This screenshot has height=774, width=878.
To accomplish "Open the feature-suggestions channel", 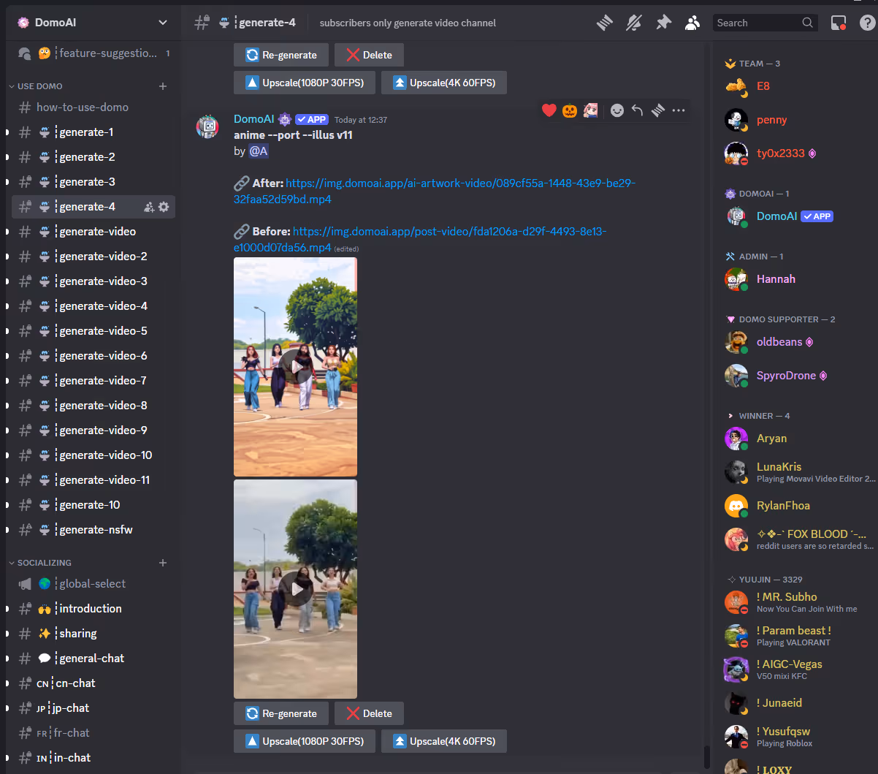I will pyautogui.click(x=93, y=53).
